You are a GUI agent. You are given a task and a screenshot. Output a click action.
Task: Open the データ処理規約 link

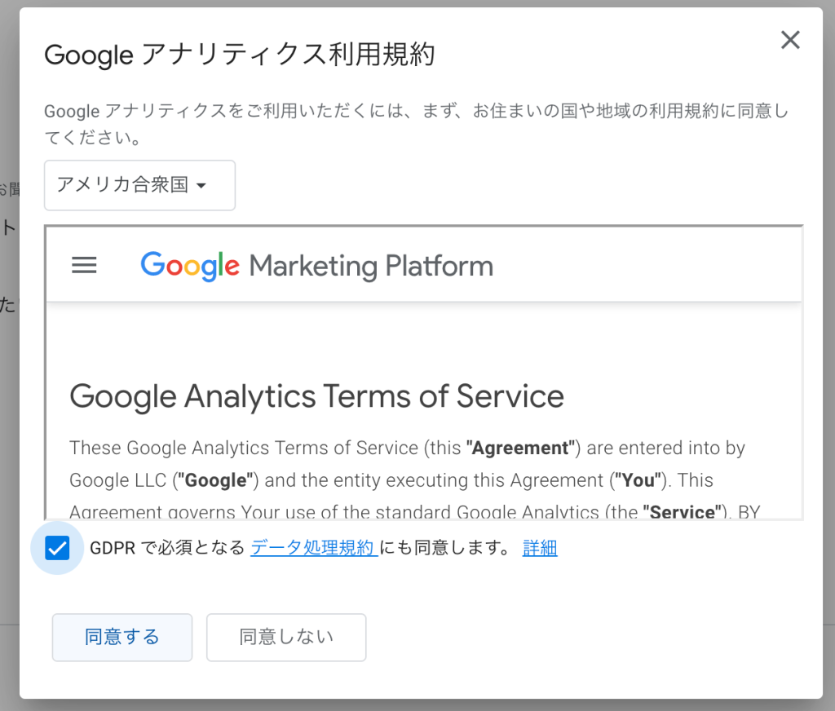(314, 547)
